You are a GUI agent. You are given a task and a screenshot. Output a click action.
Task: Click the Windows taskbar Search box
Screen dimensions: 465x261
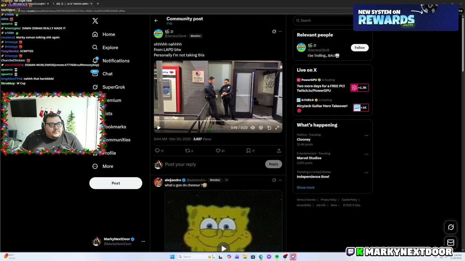coord(196,257)
